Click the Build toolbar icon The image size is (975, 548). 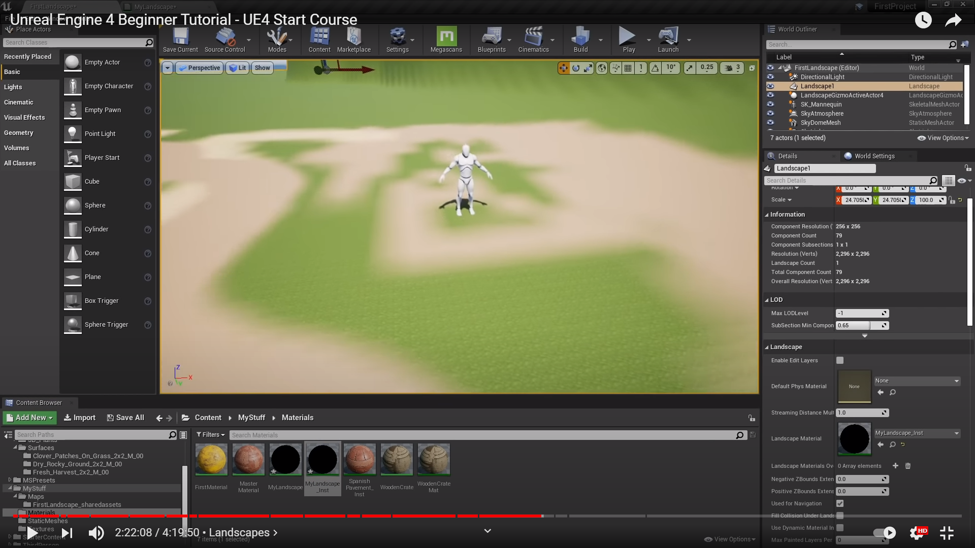[x=580, y=40]
